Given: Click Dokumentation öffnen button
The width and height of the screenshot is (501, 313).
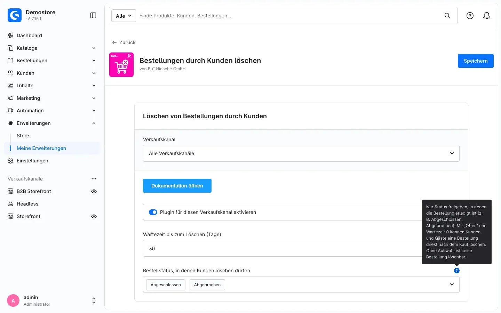Looking at the screenshot, I should [x=177, y=186].
